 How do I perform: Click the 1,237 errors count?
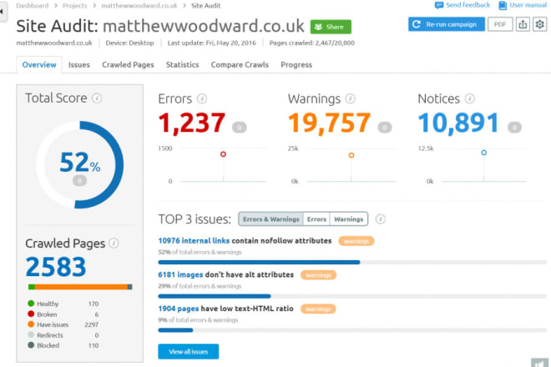click(x=192, y=123)
